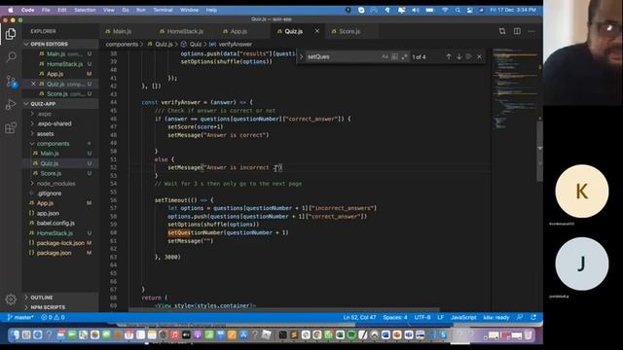
Task: Change end of line via LF
Action: coord(441,318)
